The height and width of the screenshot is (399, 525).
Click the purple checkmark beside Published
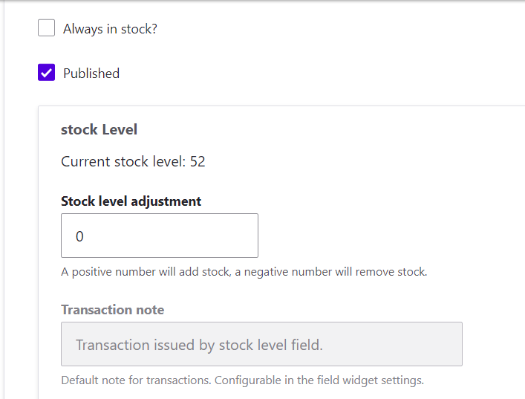(x=47, y=73)
